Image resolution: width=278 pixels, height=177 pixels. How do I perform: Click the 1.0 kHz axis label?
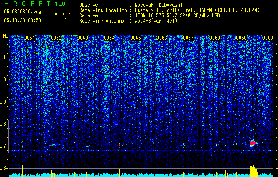4,80
